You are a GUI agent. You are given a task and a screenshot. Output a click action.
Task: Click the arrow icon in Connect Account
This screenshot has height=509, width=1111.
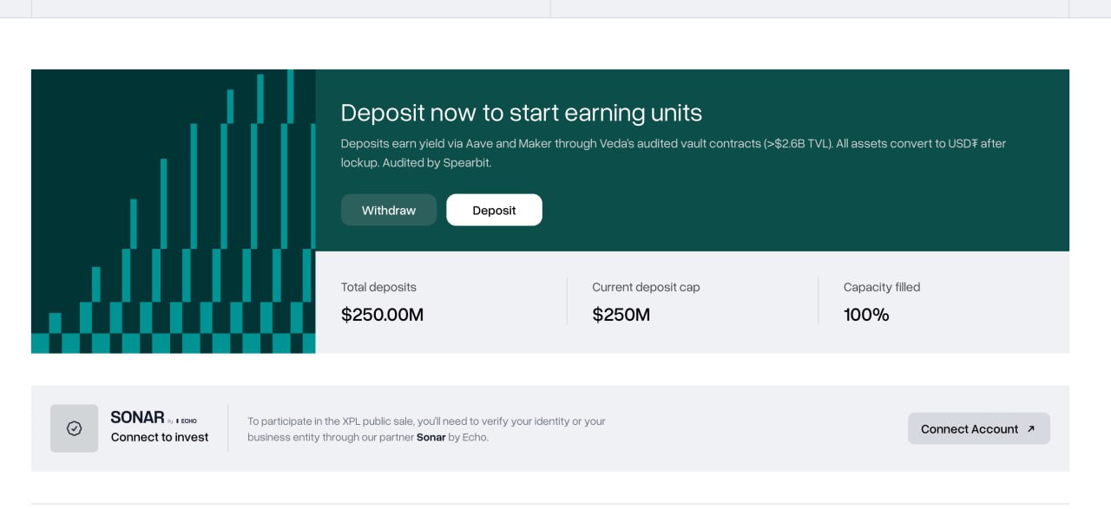1031,428
